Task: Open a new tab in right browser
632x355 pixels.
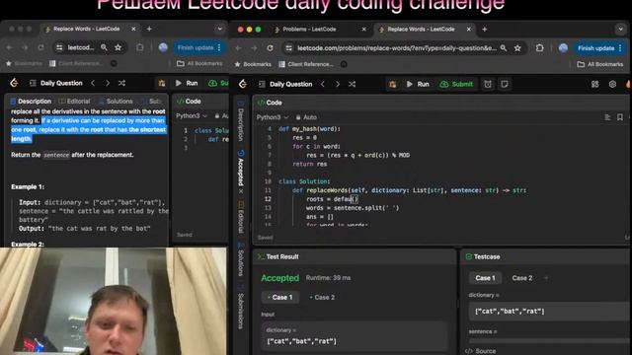Action: 485,30
